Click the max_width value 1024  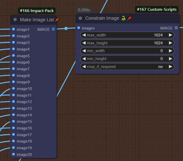(x=158, y=35)
